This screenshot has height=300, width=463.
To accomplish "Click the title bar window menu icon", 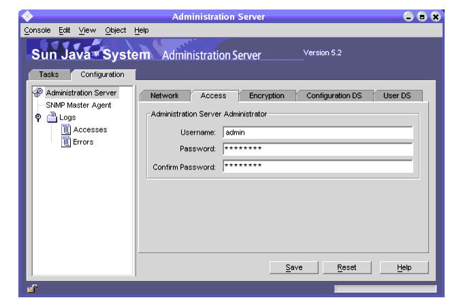I will click(27, 16).
